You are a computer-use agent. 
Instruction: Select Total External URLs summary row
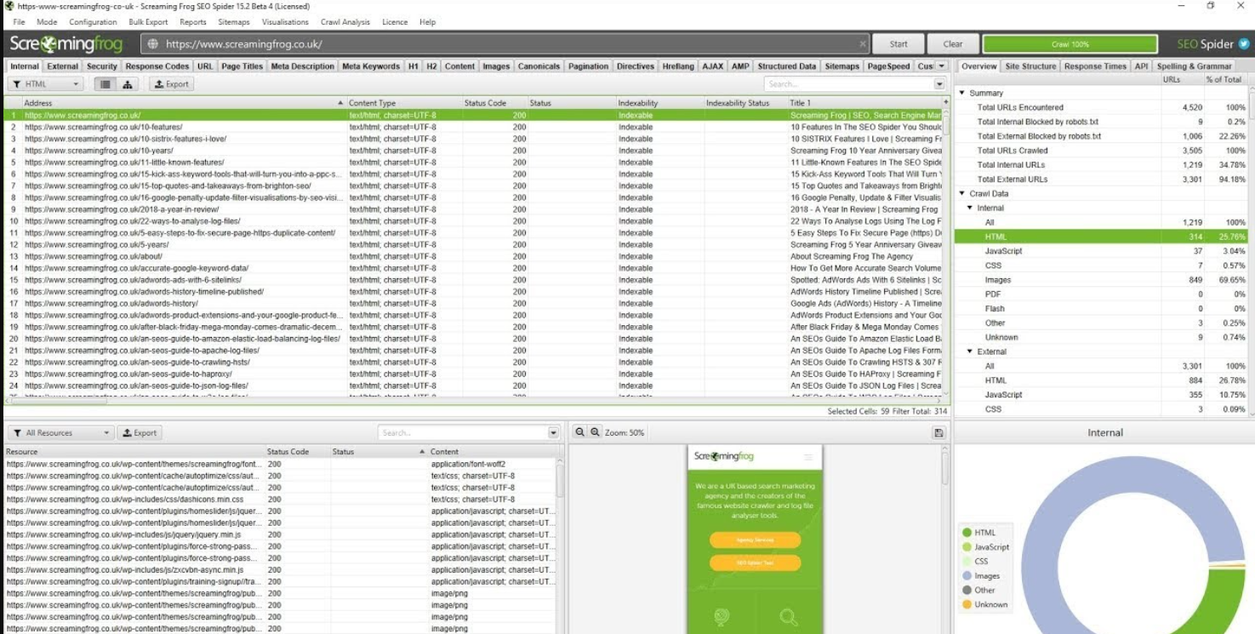click(x=1103, y=180)
